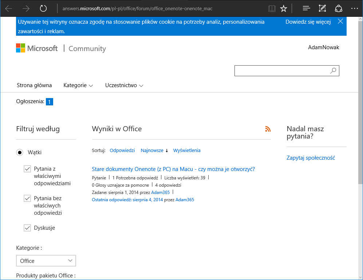Uncheck the Dyskusje checkbox
This screenshot has height=280, width=363.
click(x=27, y=228)
